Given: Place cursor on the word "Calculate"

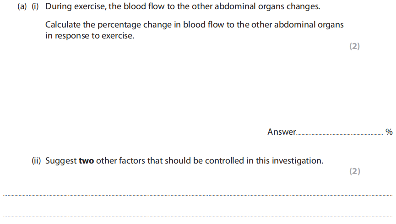Looking at the screenshot, I should click(63, 25).
